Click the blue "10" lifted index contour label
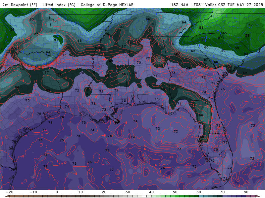This screenshot has width=265, height=198. click(x=234, y=18)
